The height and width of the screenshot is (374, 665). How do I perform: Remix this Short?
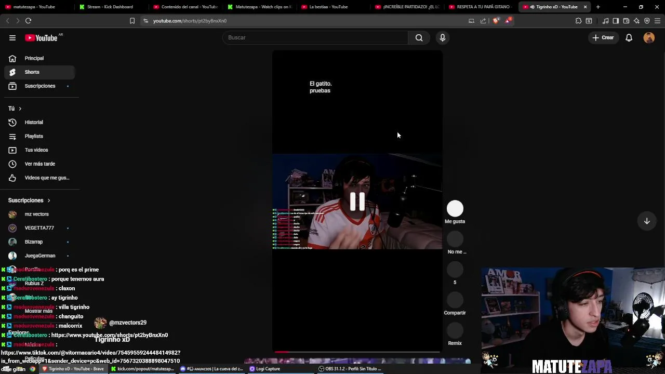point(455,330)
